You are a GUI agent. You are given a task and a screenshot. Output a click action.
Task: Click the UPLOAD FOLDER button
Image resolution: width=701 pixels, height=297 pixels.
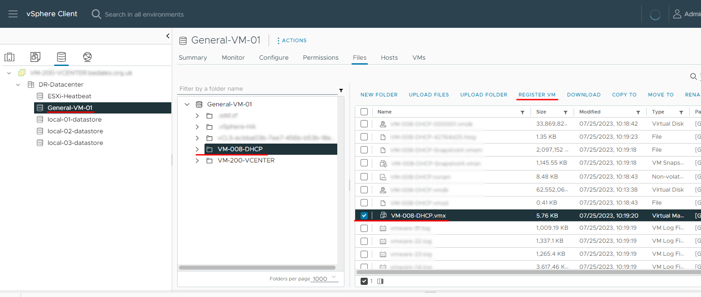click(484, 95)
